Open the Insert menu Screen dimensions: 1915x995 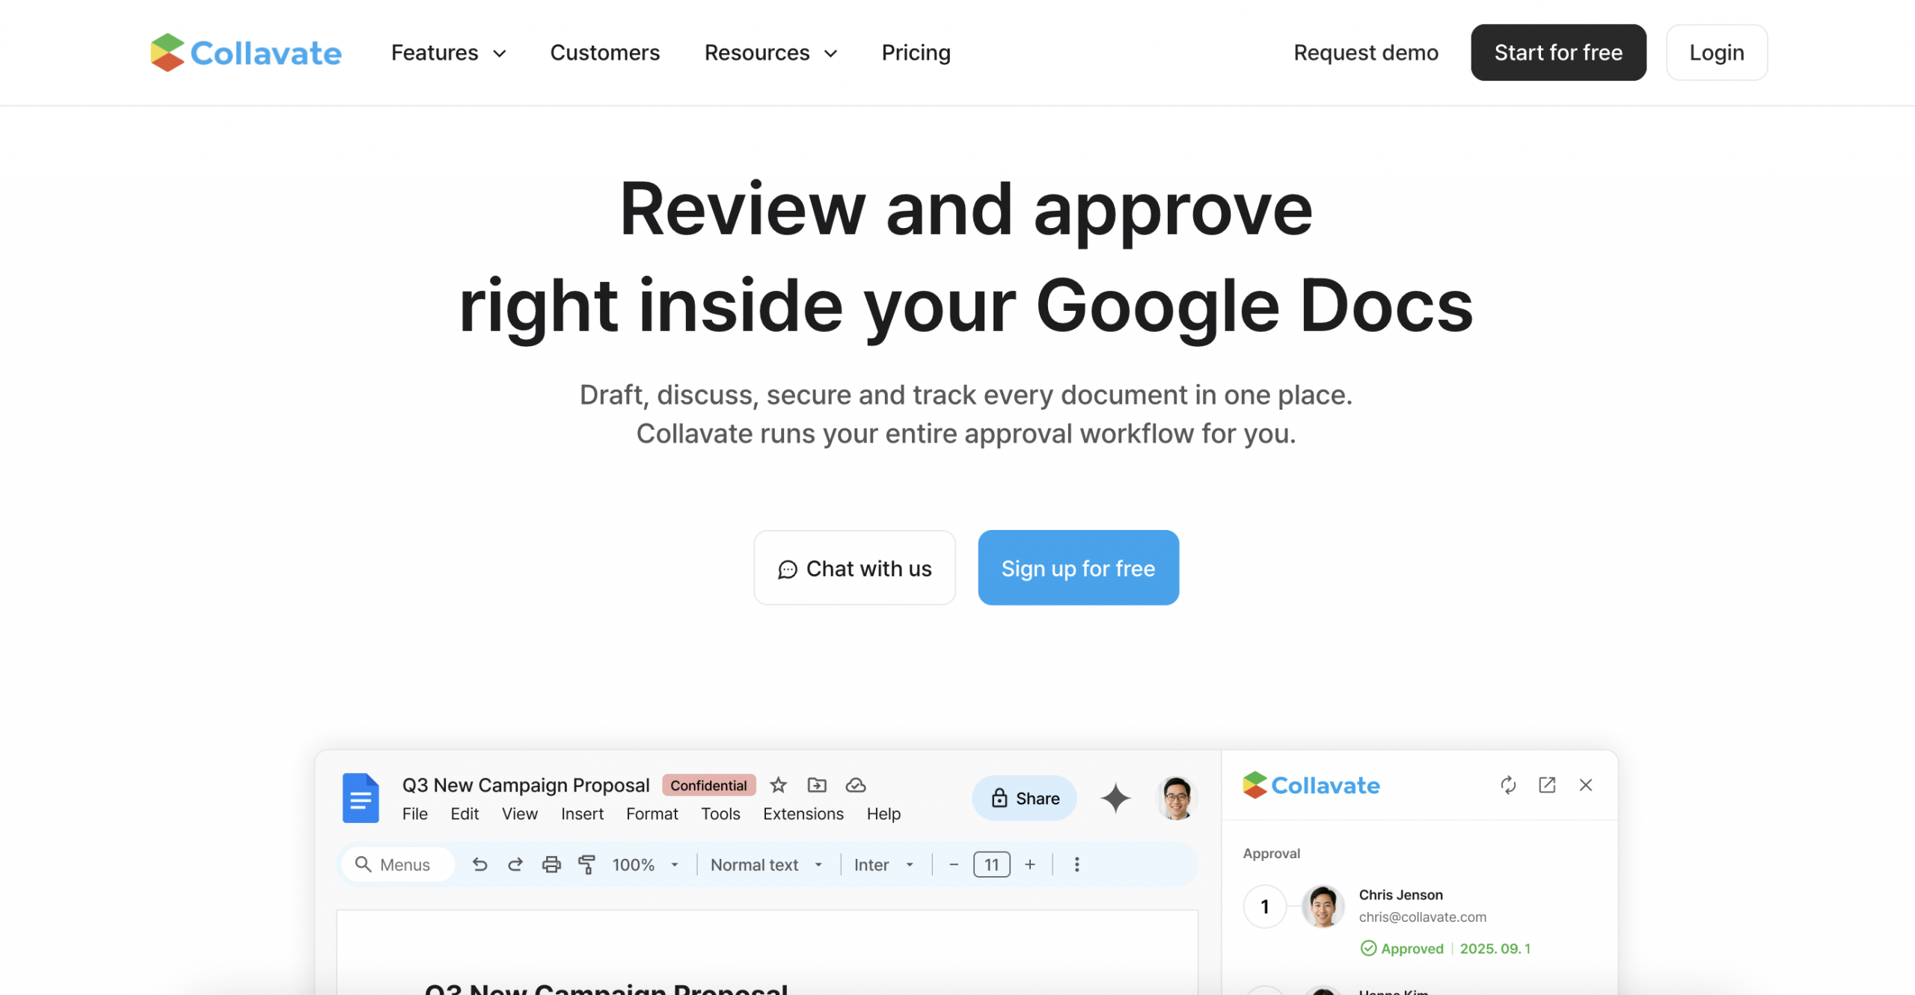[x=582, y=813]
